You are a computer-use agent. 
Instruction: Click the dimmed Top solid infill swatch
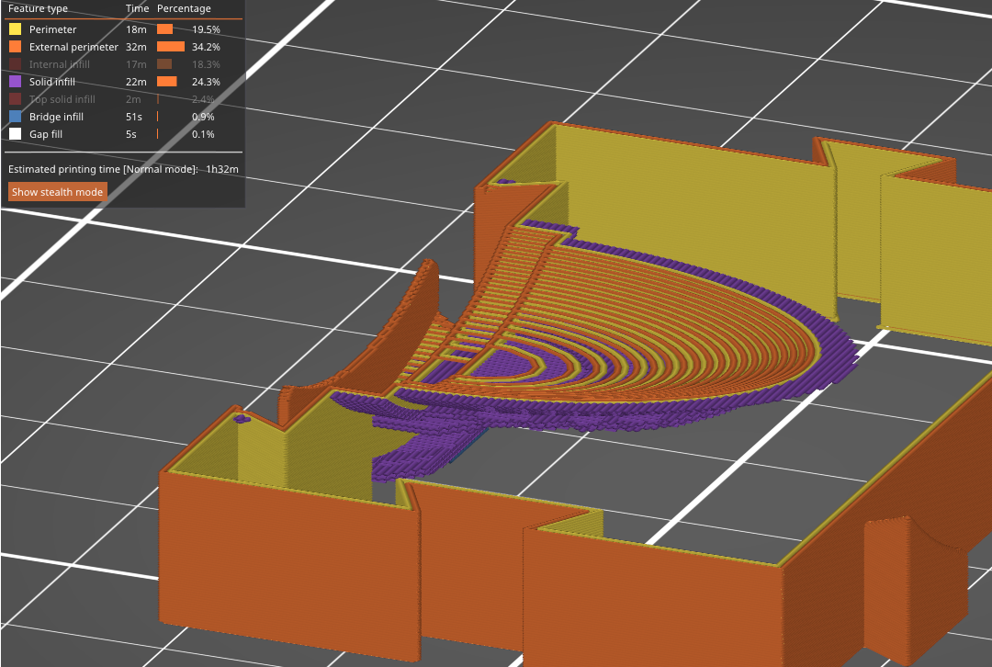16,99
